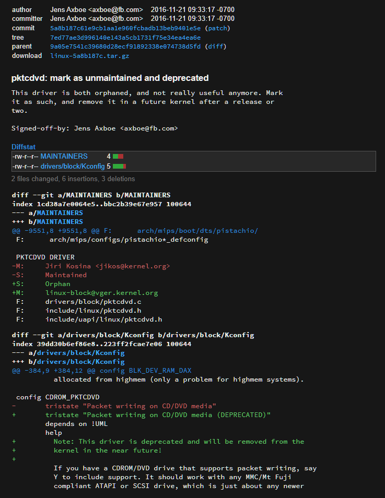Open tree hash 7ed77ae3d996140e143a5cb1731f75e34ea4ea6e

point(125,38)
